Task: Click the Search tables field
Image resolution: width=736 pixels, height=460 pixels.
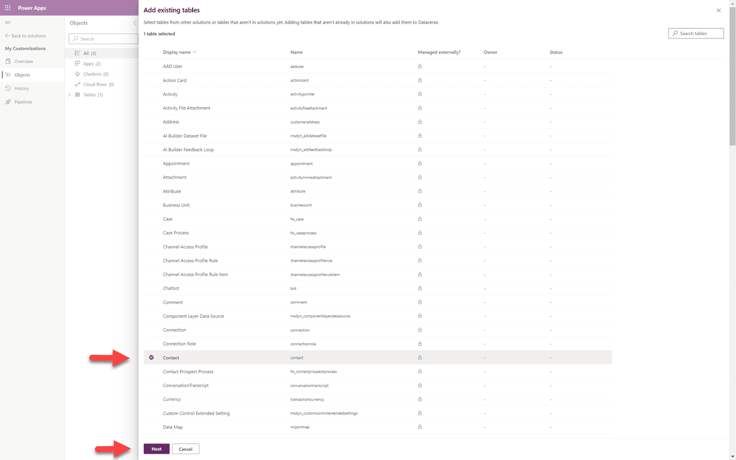Action: [x=696, y=33]
